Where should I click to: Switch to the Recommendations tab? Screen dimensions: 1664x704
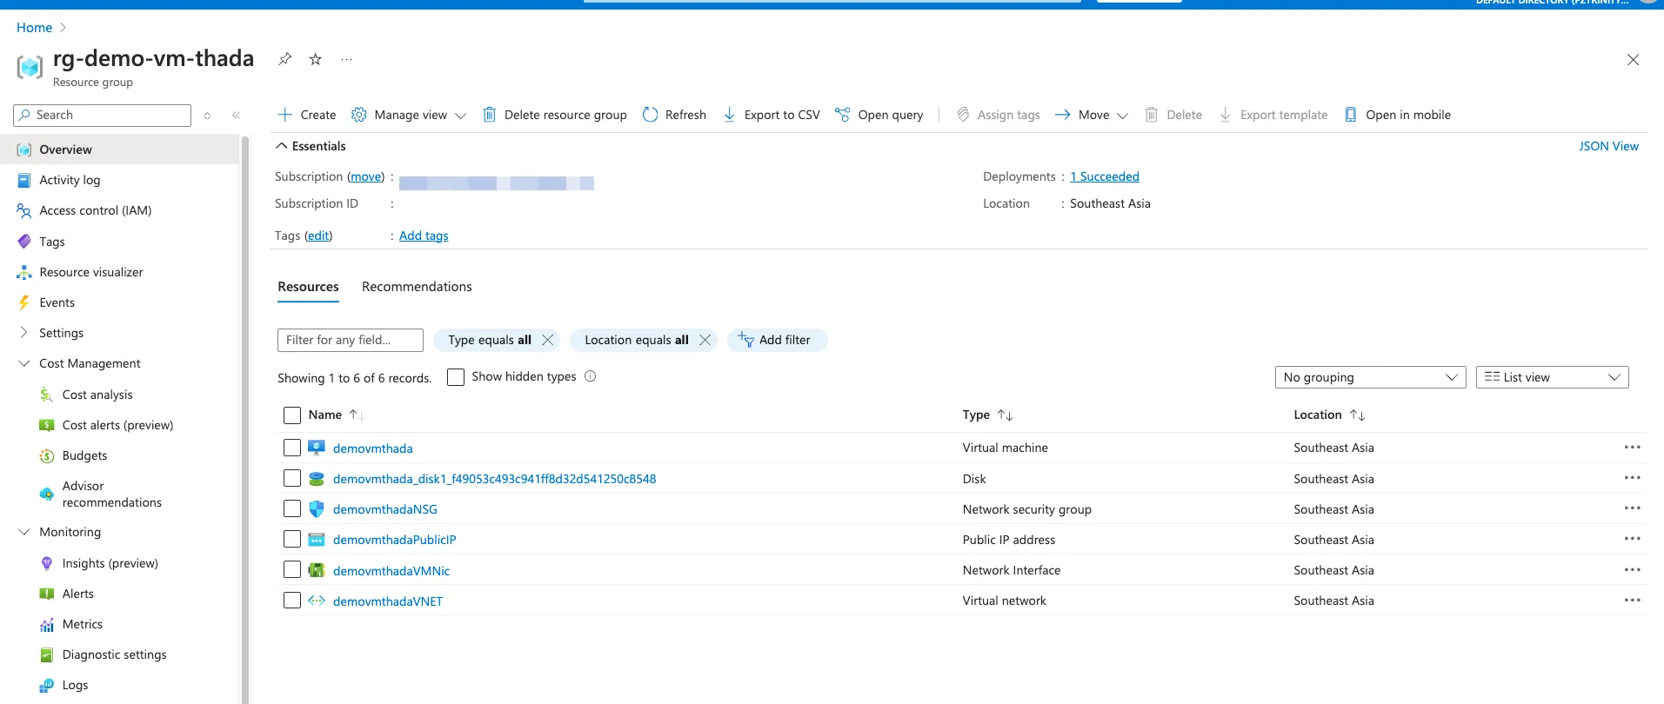(417, 287)
